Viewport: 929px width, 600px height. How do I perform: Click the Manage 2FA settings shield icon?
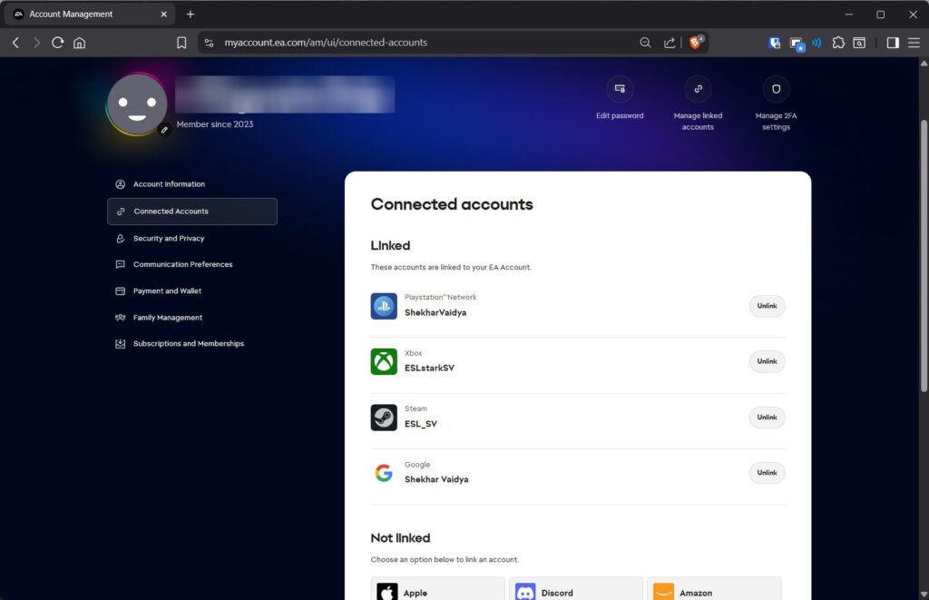[776, 89]
